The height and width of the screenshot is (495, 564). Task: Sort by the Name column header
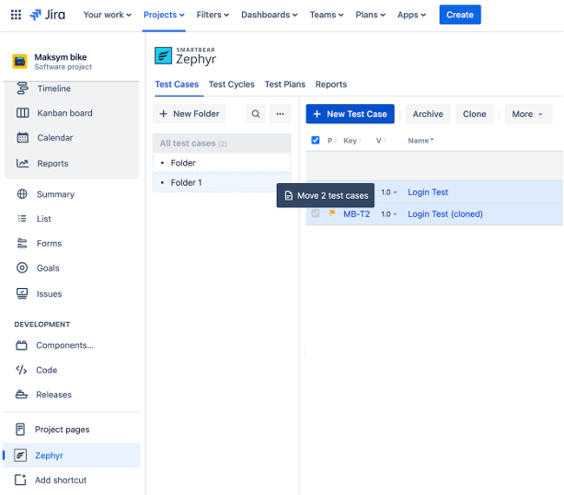[x=420, y=141]
